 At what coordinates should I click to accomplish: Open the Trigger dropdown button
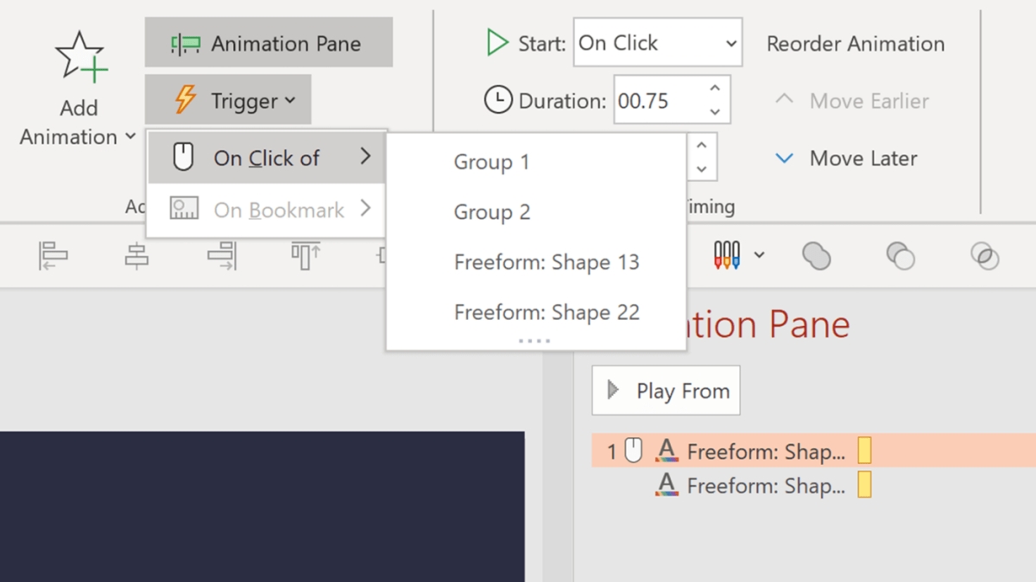[228, 100]
